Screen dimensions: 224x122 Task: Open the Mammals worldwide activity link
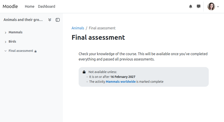pyautogui.click(x=121, y=82)
